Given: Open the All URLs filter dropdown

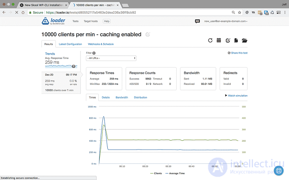Looking at the screenshot, I should pos(111,58).
